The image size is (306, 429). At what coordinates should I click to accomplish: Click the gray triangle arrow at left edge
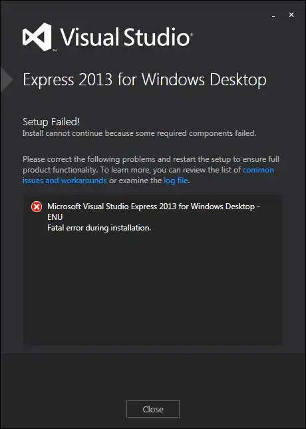pyautogui.click(x=7, y=80)
